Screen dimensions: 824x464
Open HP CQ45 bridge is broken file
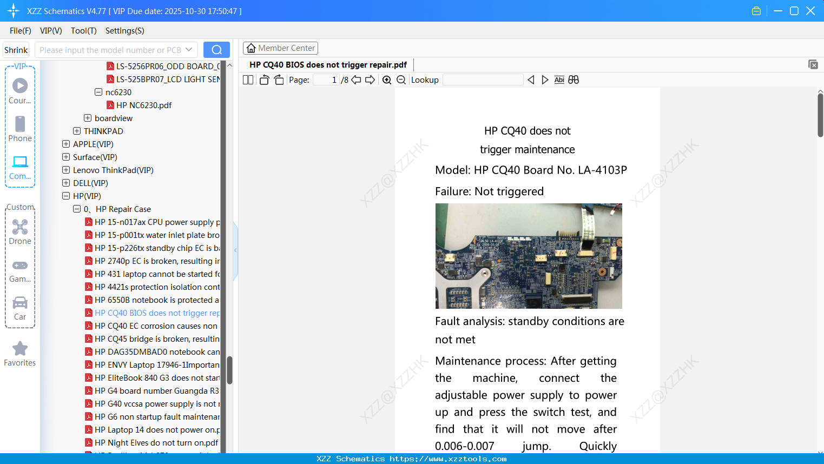point(152,339)
